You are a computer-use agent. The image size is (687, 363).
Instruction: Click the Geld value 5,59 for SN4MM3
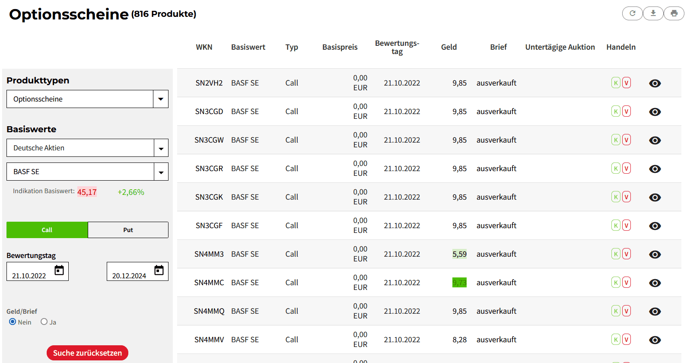(x=459, y=254)
